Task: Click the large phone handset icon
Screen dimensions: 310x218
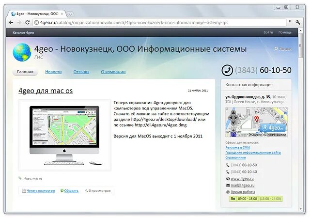Action: [x=227, y=70]
